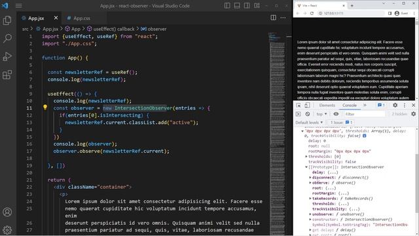Reload the browser page
The width and height of the screenshot is (419, 236).
click(x=312, y=13)
